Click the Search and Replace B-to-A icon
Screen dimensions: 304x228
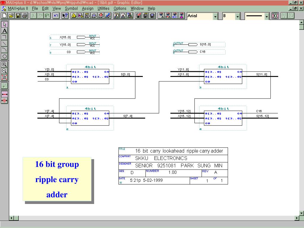pyautogui.click(x=168, y=16)
